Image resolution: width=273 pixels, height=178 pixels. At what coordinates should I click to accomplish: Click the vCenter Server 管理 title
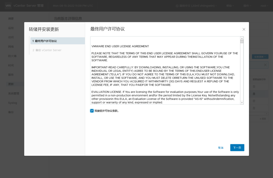tap(29, 6)
